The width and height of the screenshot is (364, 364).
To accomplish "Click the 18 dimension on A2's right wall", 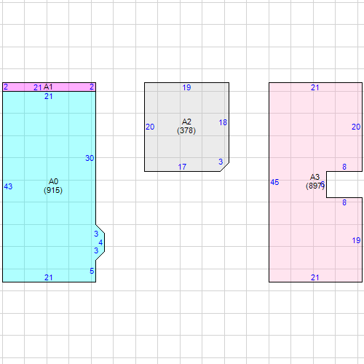I will (223, 122).
